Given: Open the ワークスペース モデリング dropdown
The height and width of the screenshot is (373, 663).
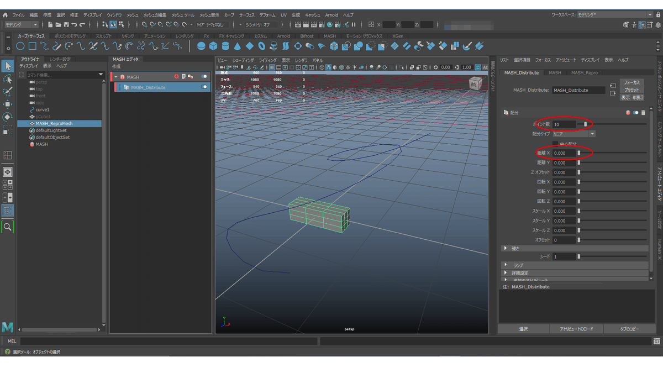Looking at the screenshot, I should tap(615, 15).
